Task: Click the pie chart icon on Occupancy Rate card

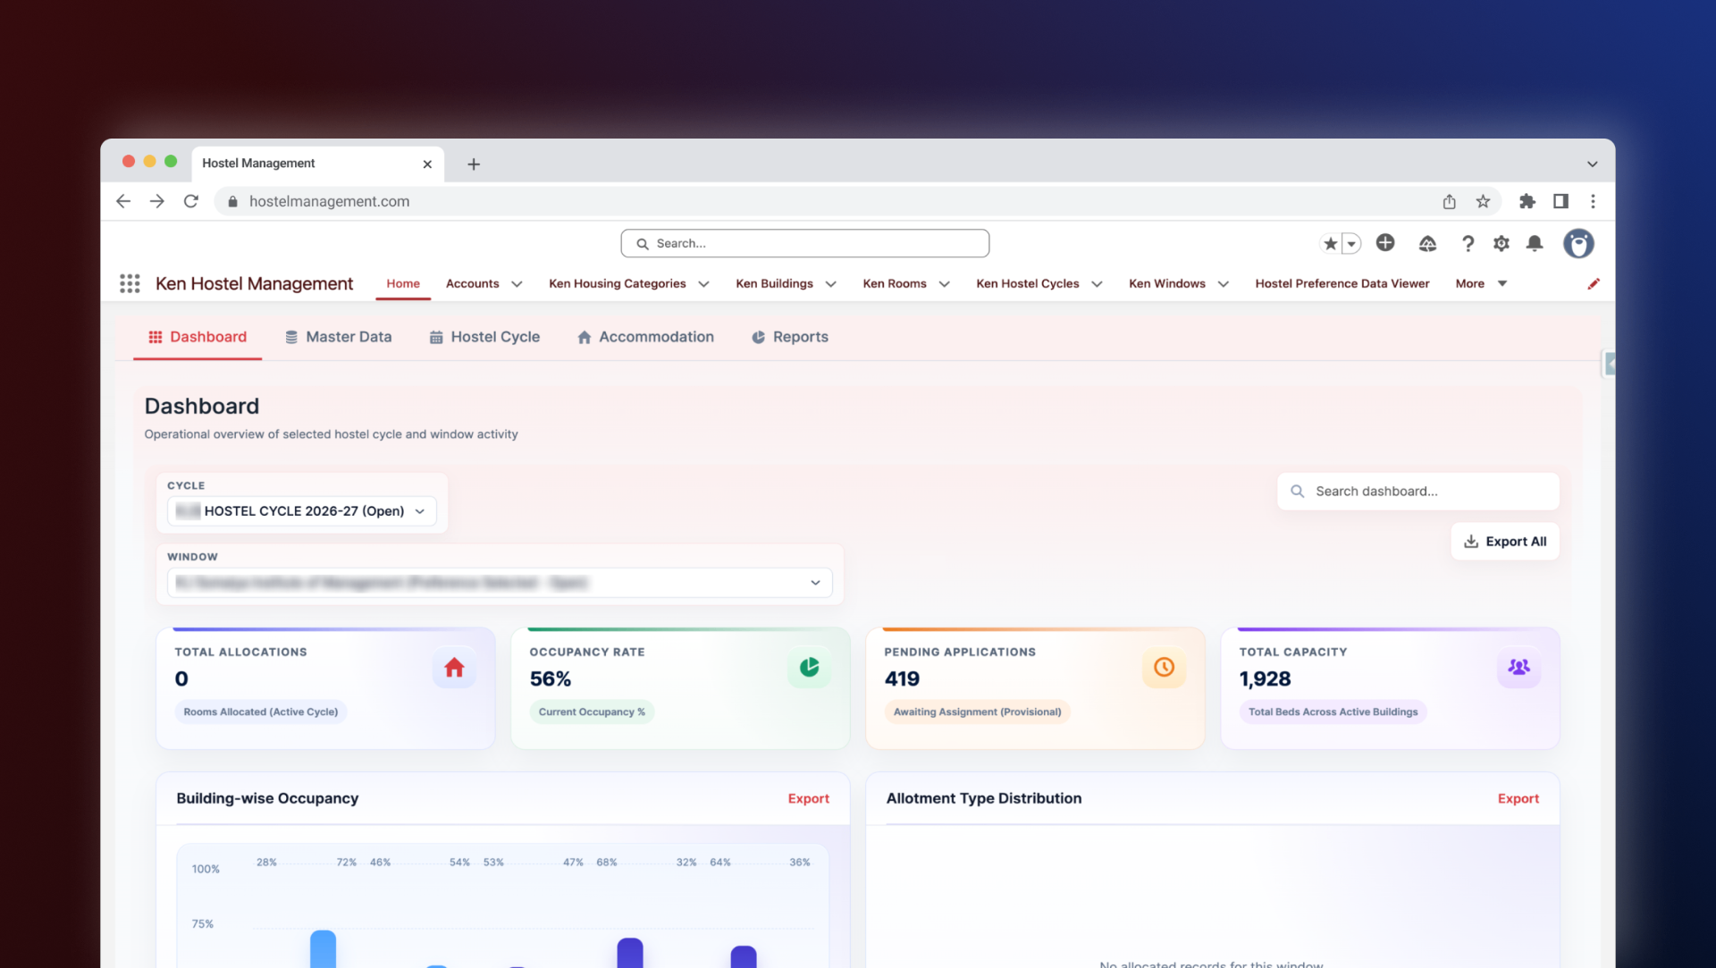Action: pos(809,667)
